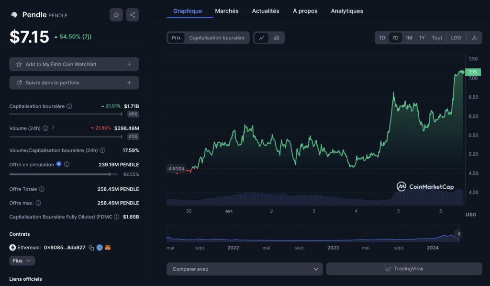Click the shield wallet icon beside contract
Screen dimensions: 490x286
click(100, 248)
